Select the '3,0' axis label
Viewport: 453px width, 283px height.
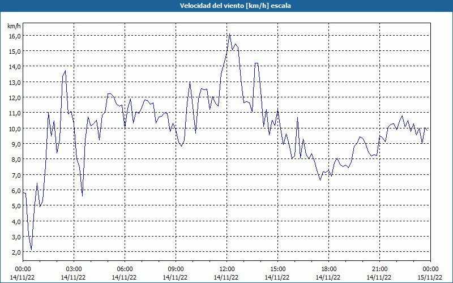[x=16, y=237]
